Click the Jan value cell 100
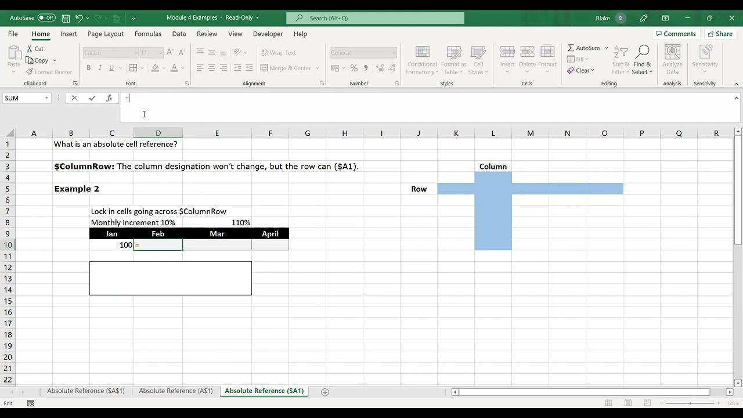This screenshot has height=418, width=743. click(x=111, y=245)
